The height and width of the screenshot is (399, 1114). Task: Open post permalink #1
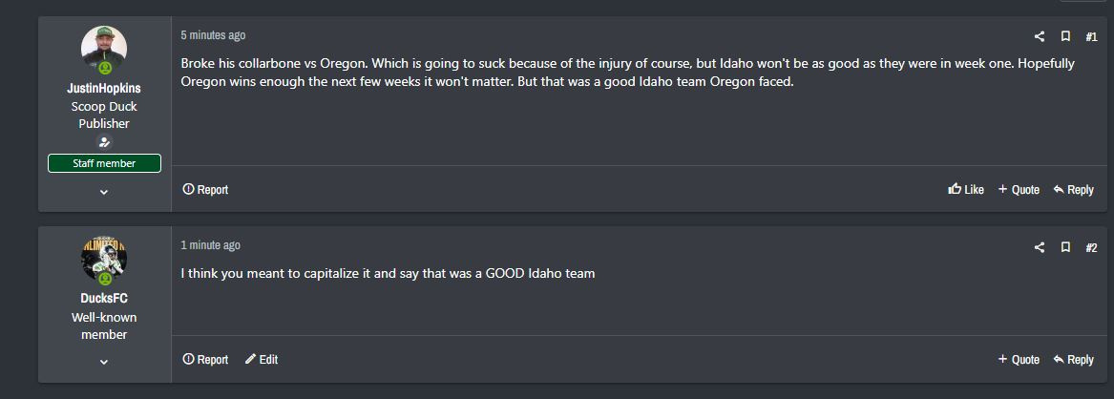tap(1091, 36)
